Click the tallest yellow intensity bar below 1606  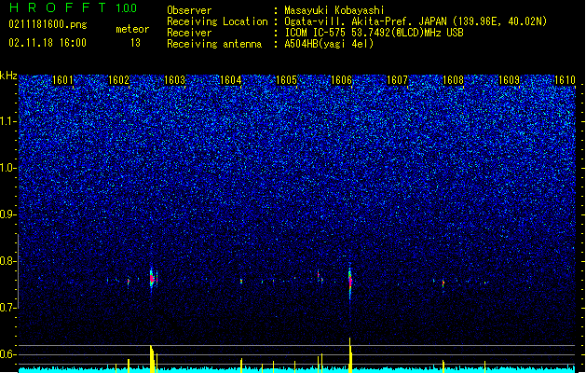pyautogui.click(x=350, y=355)
